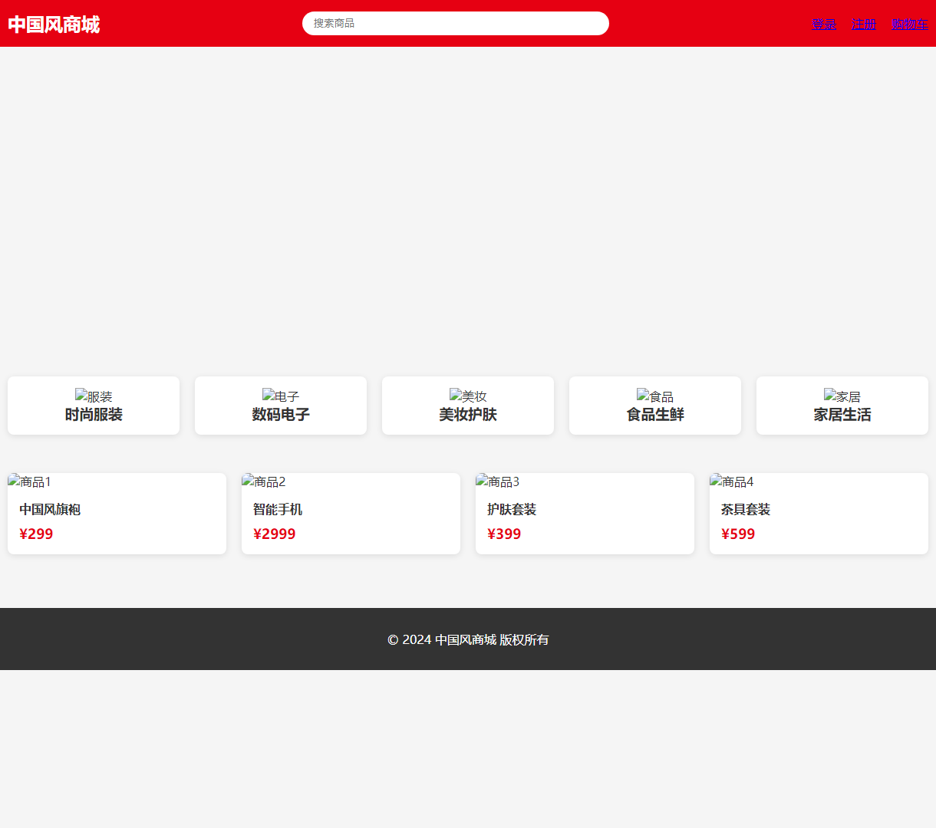The height and width of the screenshot is (828, 936).
Task: Open the 茶具套装 product title
Action: point(745,509)
